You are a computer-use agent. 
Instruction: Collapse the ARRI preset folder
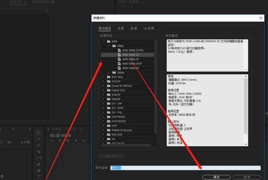click(x=103, y=41)
